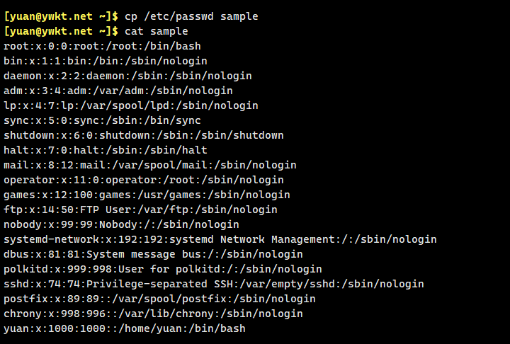Click the sync user entry line
Viewport: 510px width, 344px height.
click(102, 120)
